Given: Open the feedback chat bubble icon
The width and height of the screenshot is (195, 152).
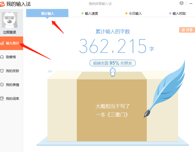Looking at the screenshot, I should coord(181,3).
